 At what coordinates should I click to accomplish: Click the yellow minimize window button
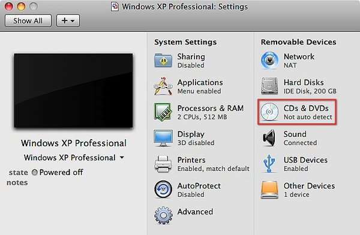pyautogui.click(x=21, y=6)
